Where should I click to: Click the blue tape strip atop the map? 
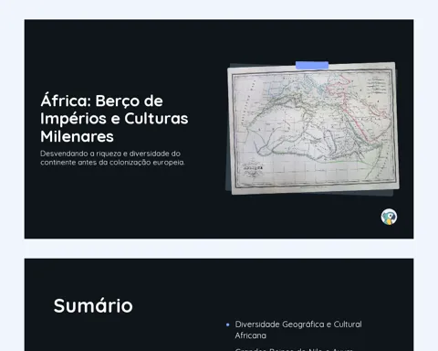coord(312,65)
